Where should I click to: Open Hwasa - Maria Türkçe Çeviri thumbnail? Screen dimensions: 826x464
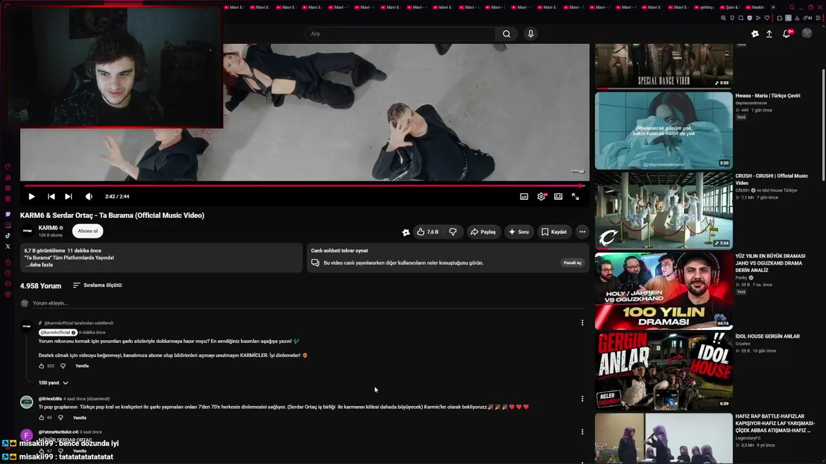point(663,130)
